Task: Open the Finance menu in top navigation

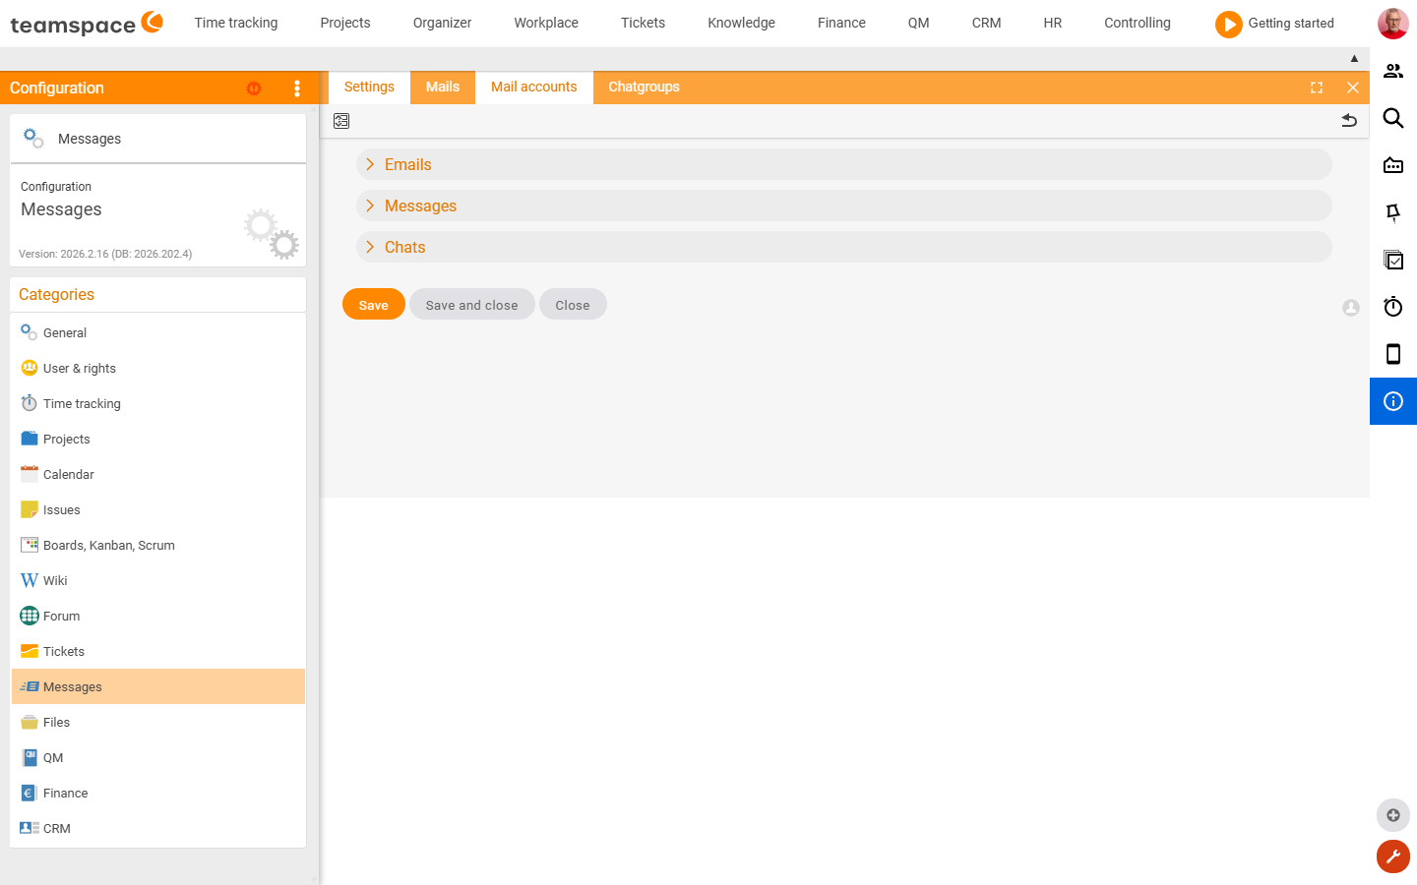Action: tap(842, 23)
